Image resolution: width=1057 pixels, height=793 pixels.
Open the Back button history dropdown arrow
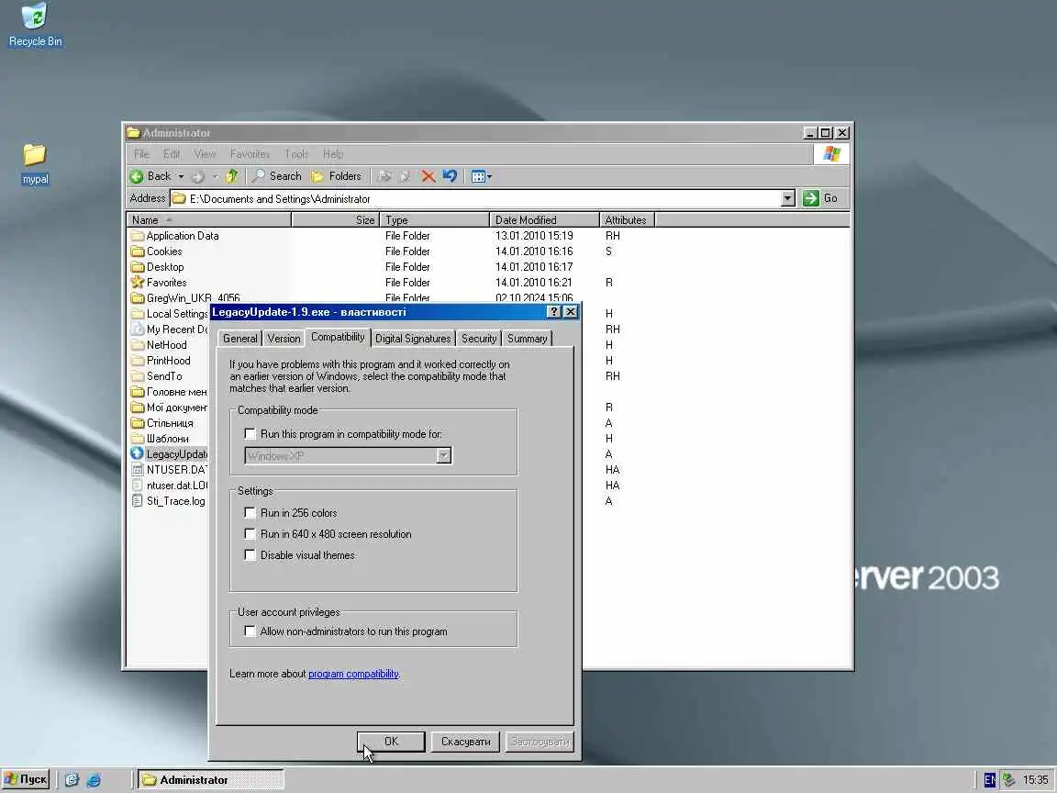click(181, 176)
